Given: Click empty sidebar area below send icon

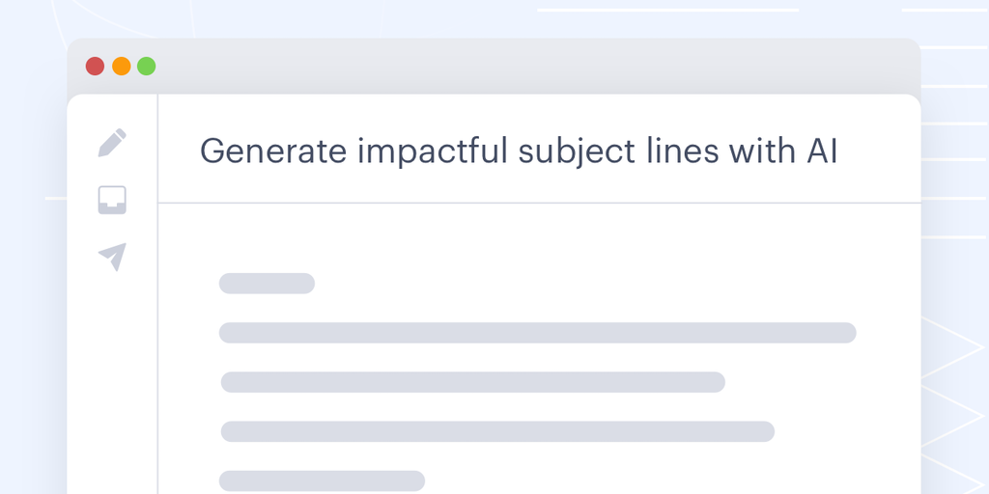Looking at the screenshot, I should coord(112,386).
